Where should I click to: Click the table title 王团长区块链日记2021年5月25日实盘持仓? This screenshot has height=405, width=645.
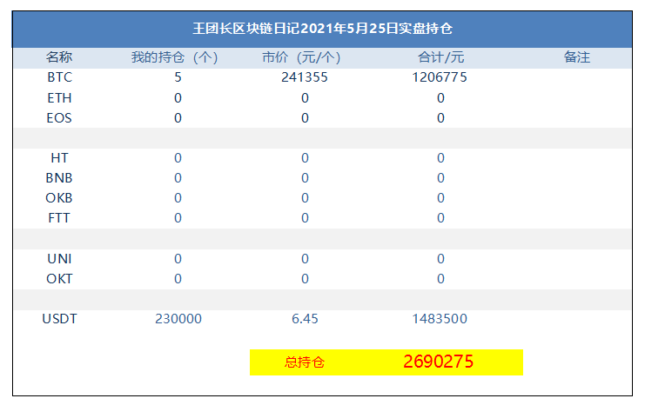click(x=322, y=29)
